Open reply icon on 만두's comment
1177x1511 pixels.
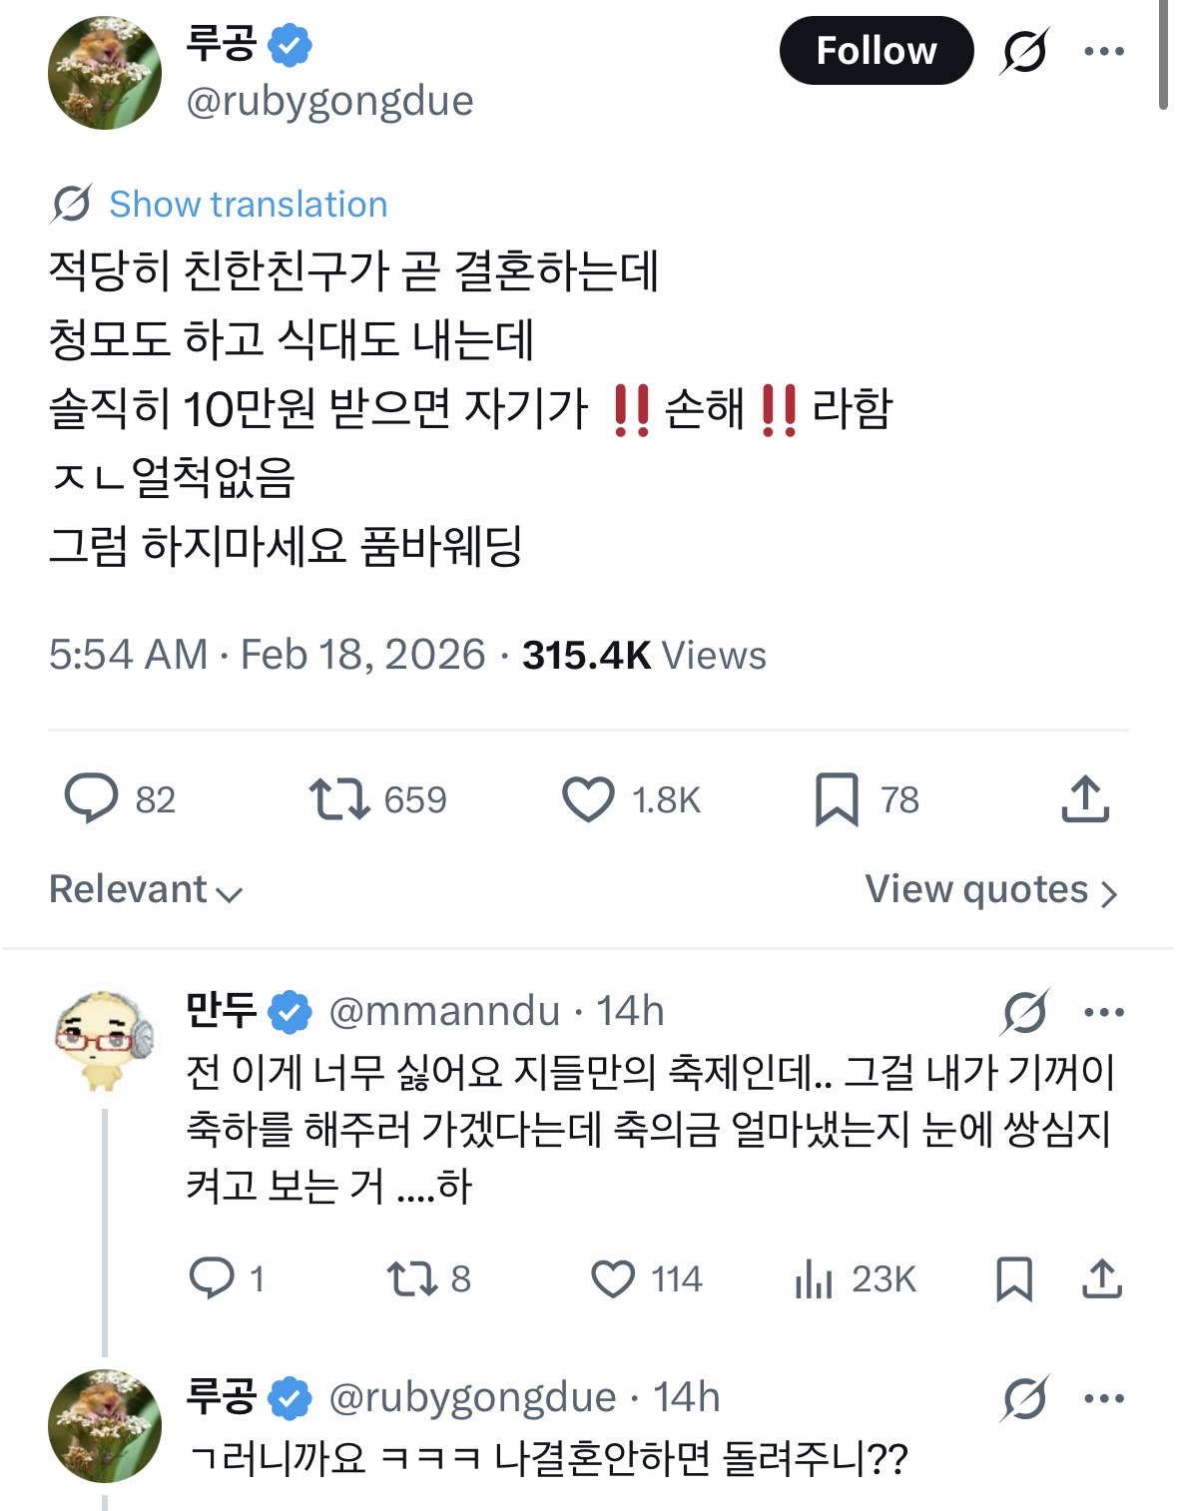pyautogui.click(x=212, y=1278)
